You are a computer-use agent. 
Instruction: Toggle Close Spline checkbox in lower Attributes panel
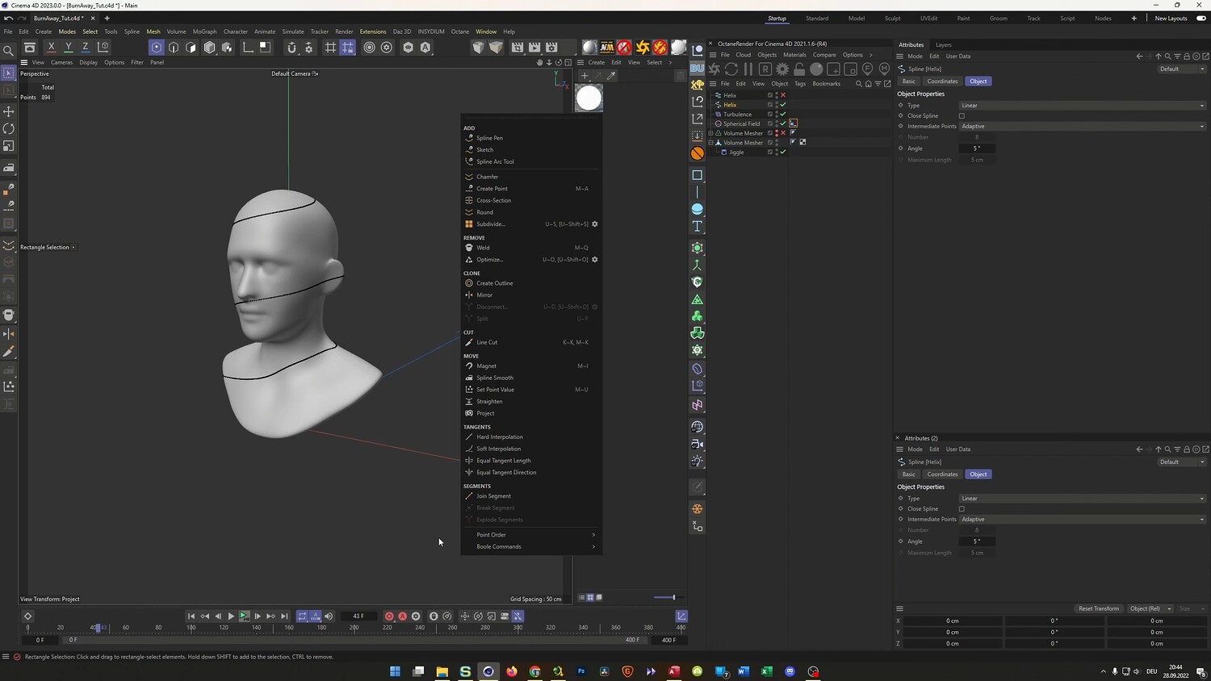962,509
